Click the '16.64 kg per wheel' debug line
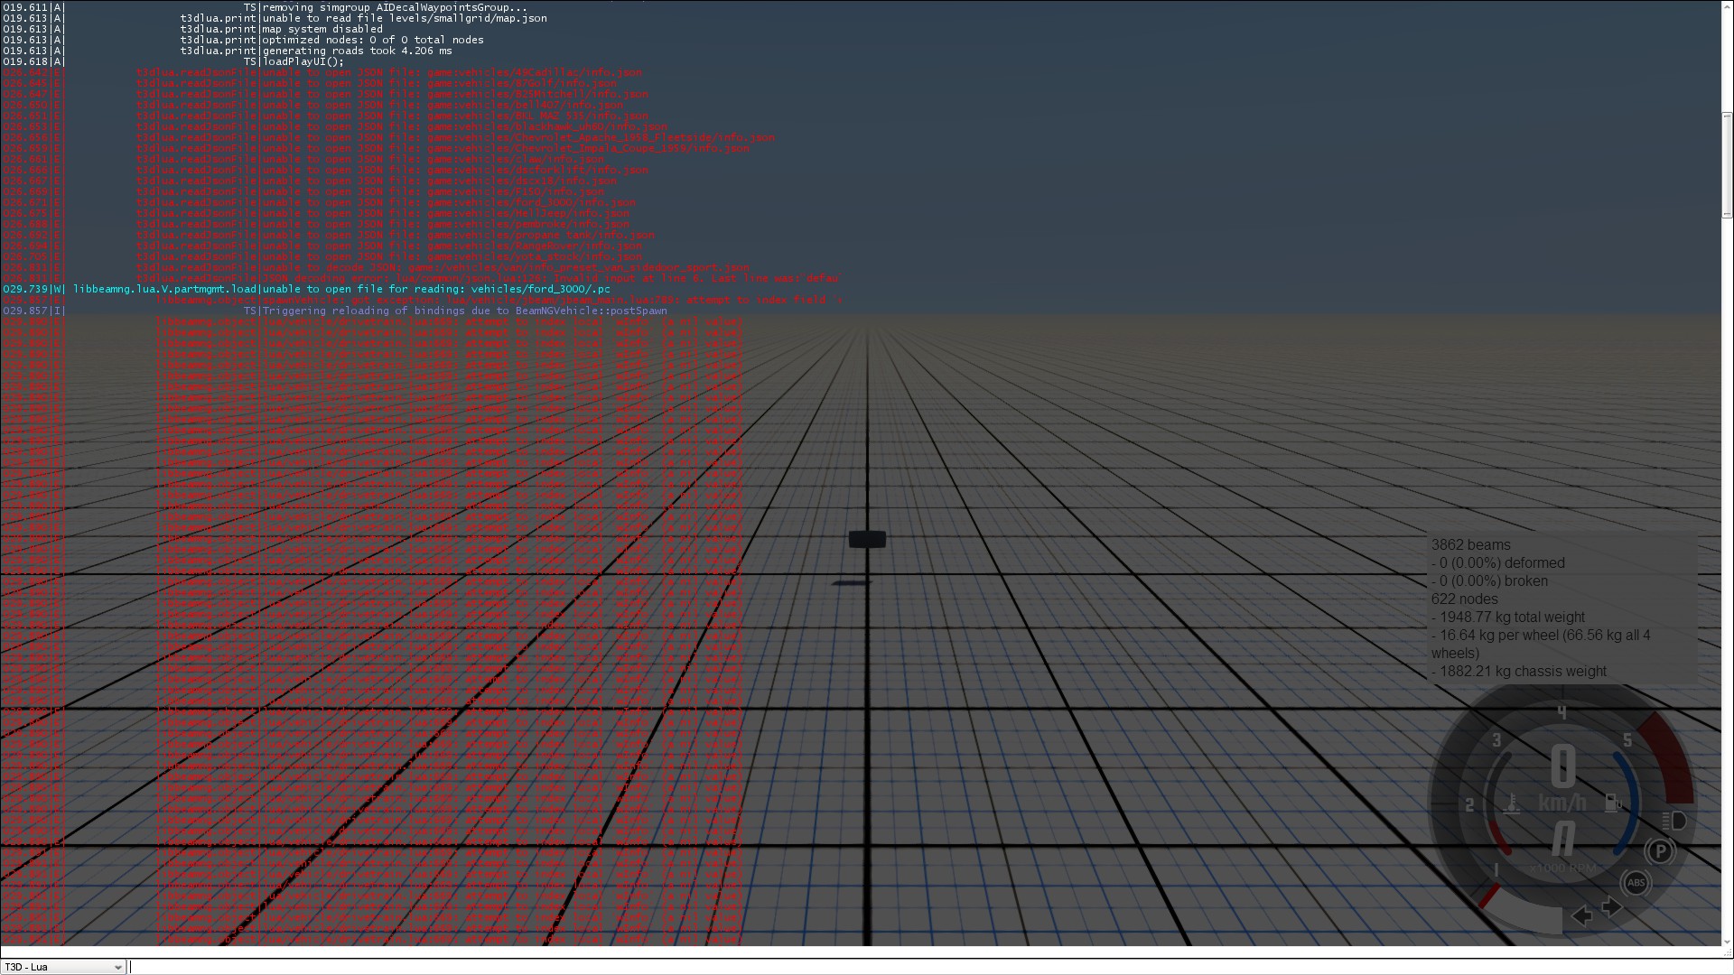Screen dimensions: 1734x975 (x=1541, y=645)
